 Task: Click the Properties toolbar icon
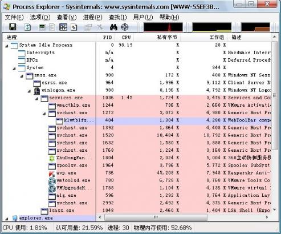pos(88,27)
